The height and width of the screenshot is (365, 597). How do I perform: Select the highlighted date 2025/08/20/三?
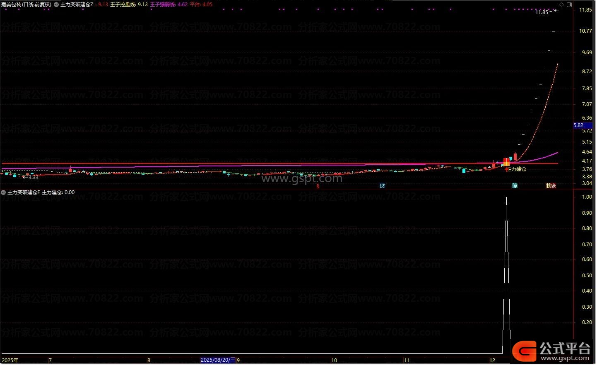(x=218, y=360)
